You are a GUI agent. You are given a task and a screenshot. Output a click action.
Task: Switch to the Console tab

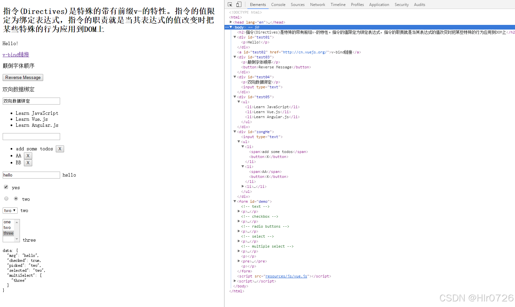(x=278, y=4)
